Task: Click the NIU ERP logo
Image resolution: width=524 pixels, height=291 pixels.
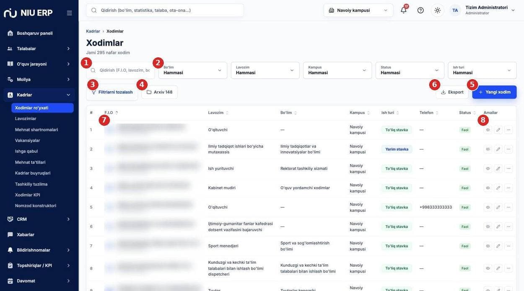Action: pos(28,13)
